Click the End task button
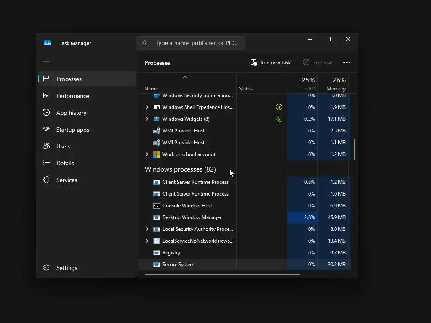431x323 pixels. click(x=317, y=63)
